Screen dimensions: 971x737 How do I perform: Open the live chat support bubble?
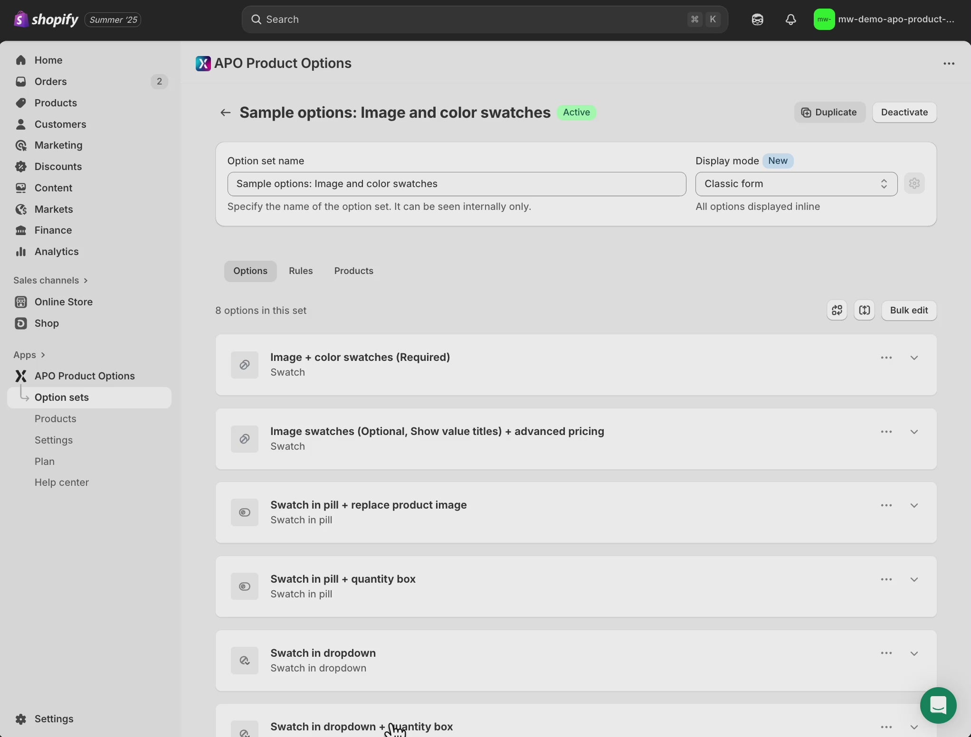pyautogui.click(x=938, y=705)
